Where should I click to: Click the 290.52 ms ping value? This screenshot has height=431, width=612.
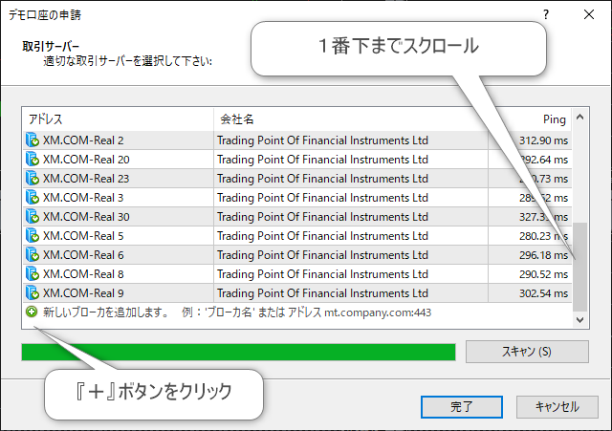[543, 274]
